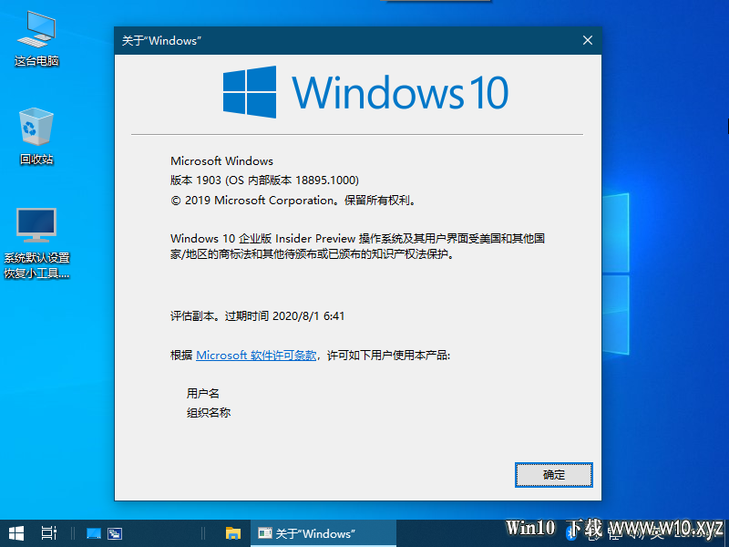The height and width of the screenshot is (547, 729).
Task: Click the Windows 10 企业版 Insider Preview paragraph
Action: [357, 246]
